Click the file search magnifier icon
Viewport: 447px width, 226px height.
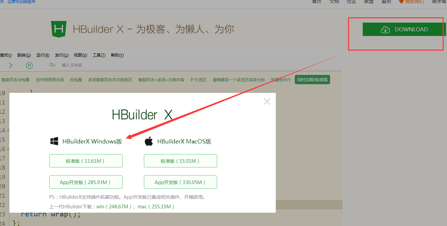(52, 65)
